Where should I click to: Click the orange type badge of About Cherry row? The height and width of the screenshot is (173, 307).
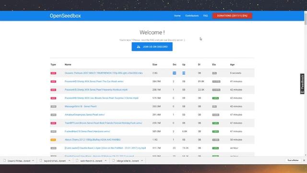[53, 140]
